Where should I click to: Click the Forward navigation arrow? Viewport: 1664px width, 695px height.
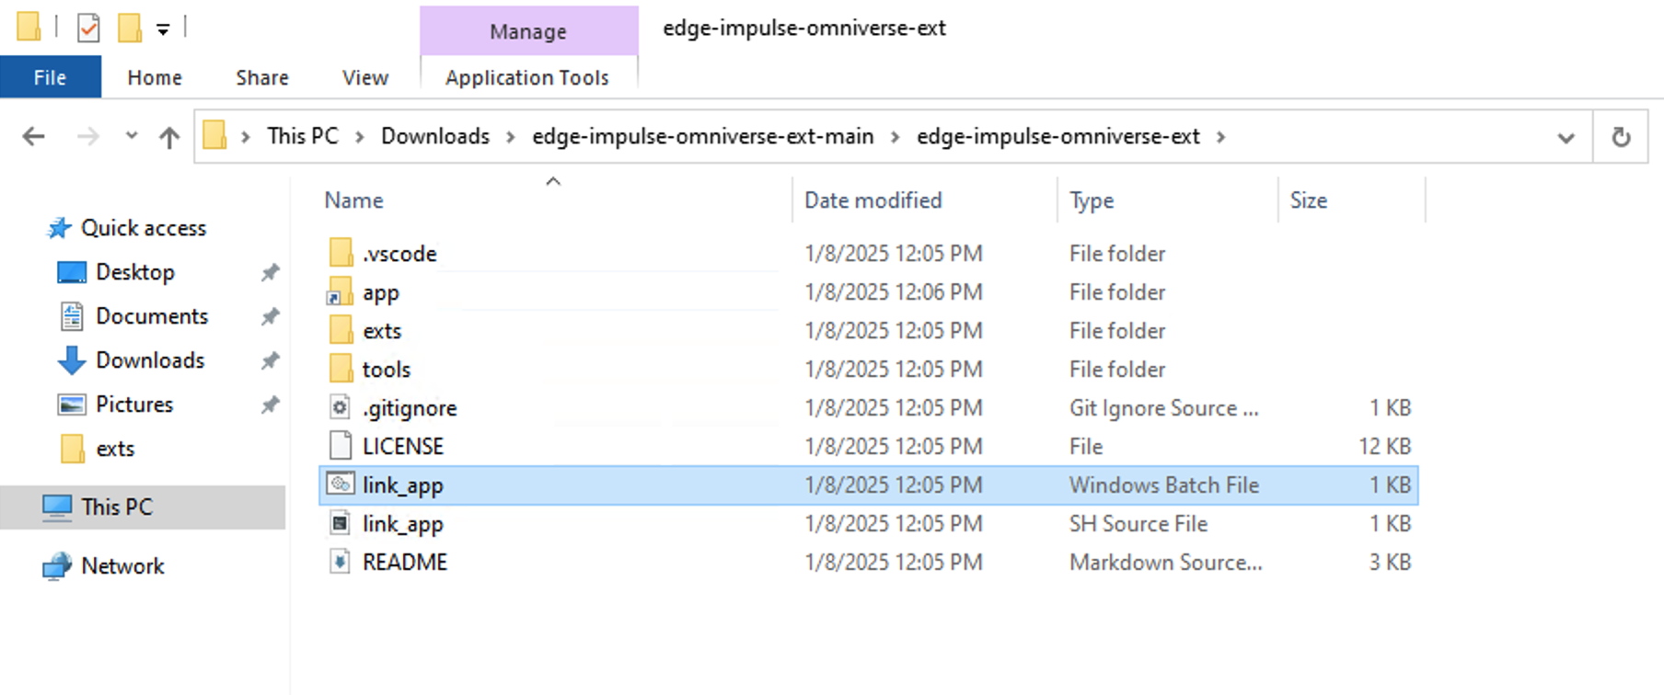87,137
